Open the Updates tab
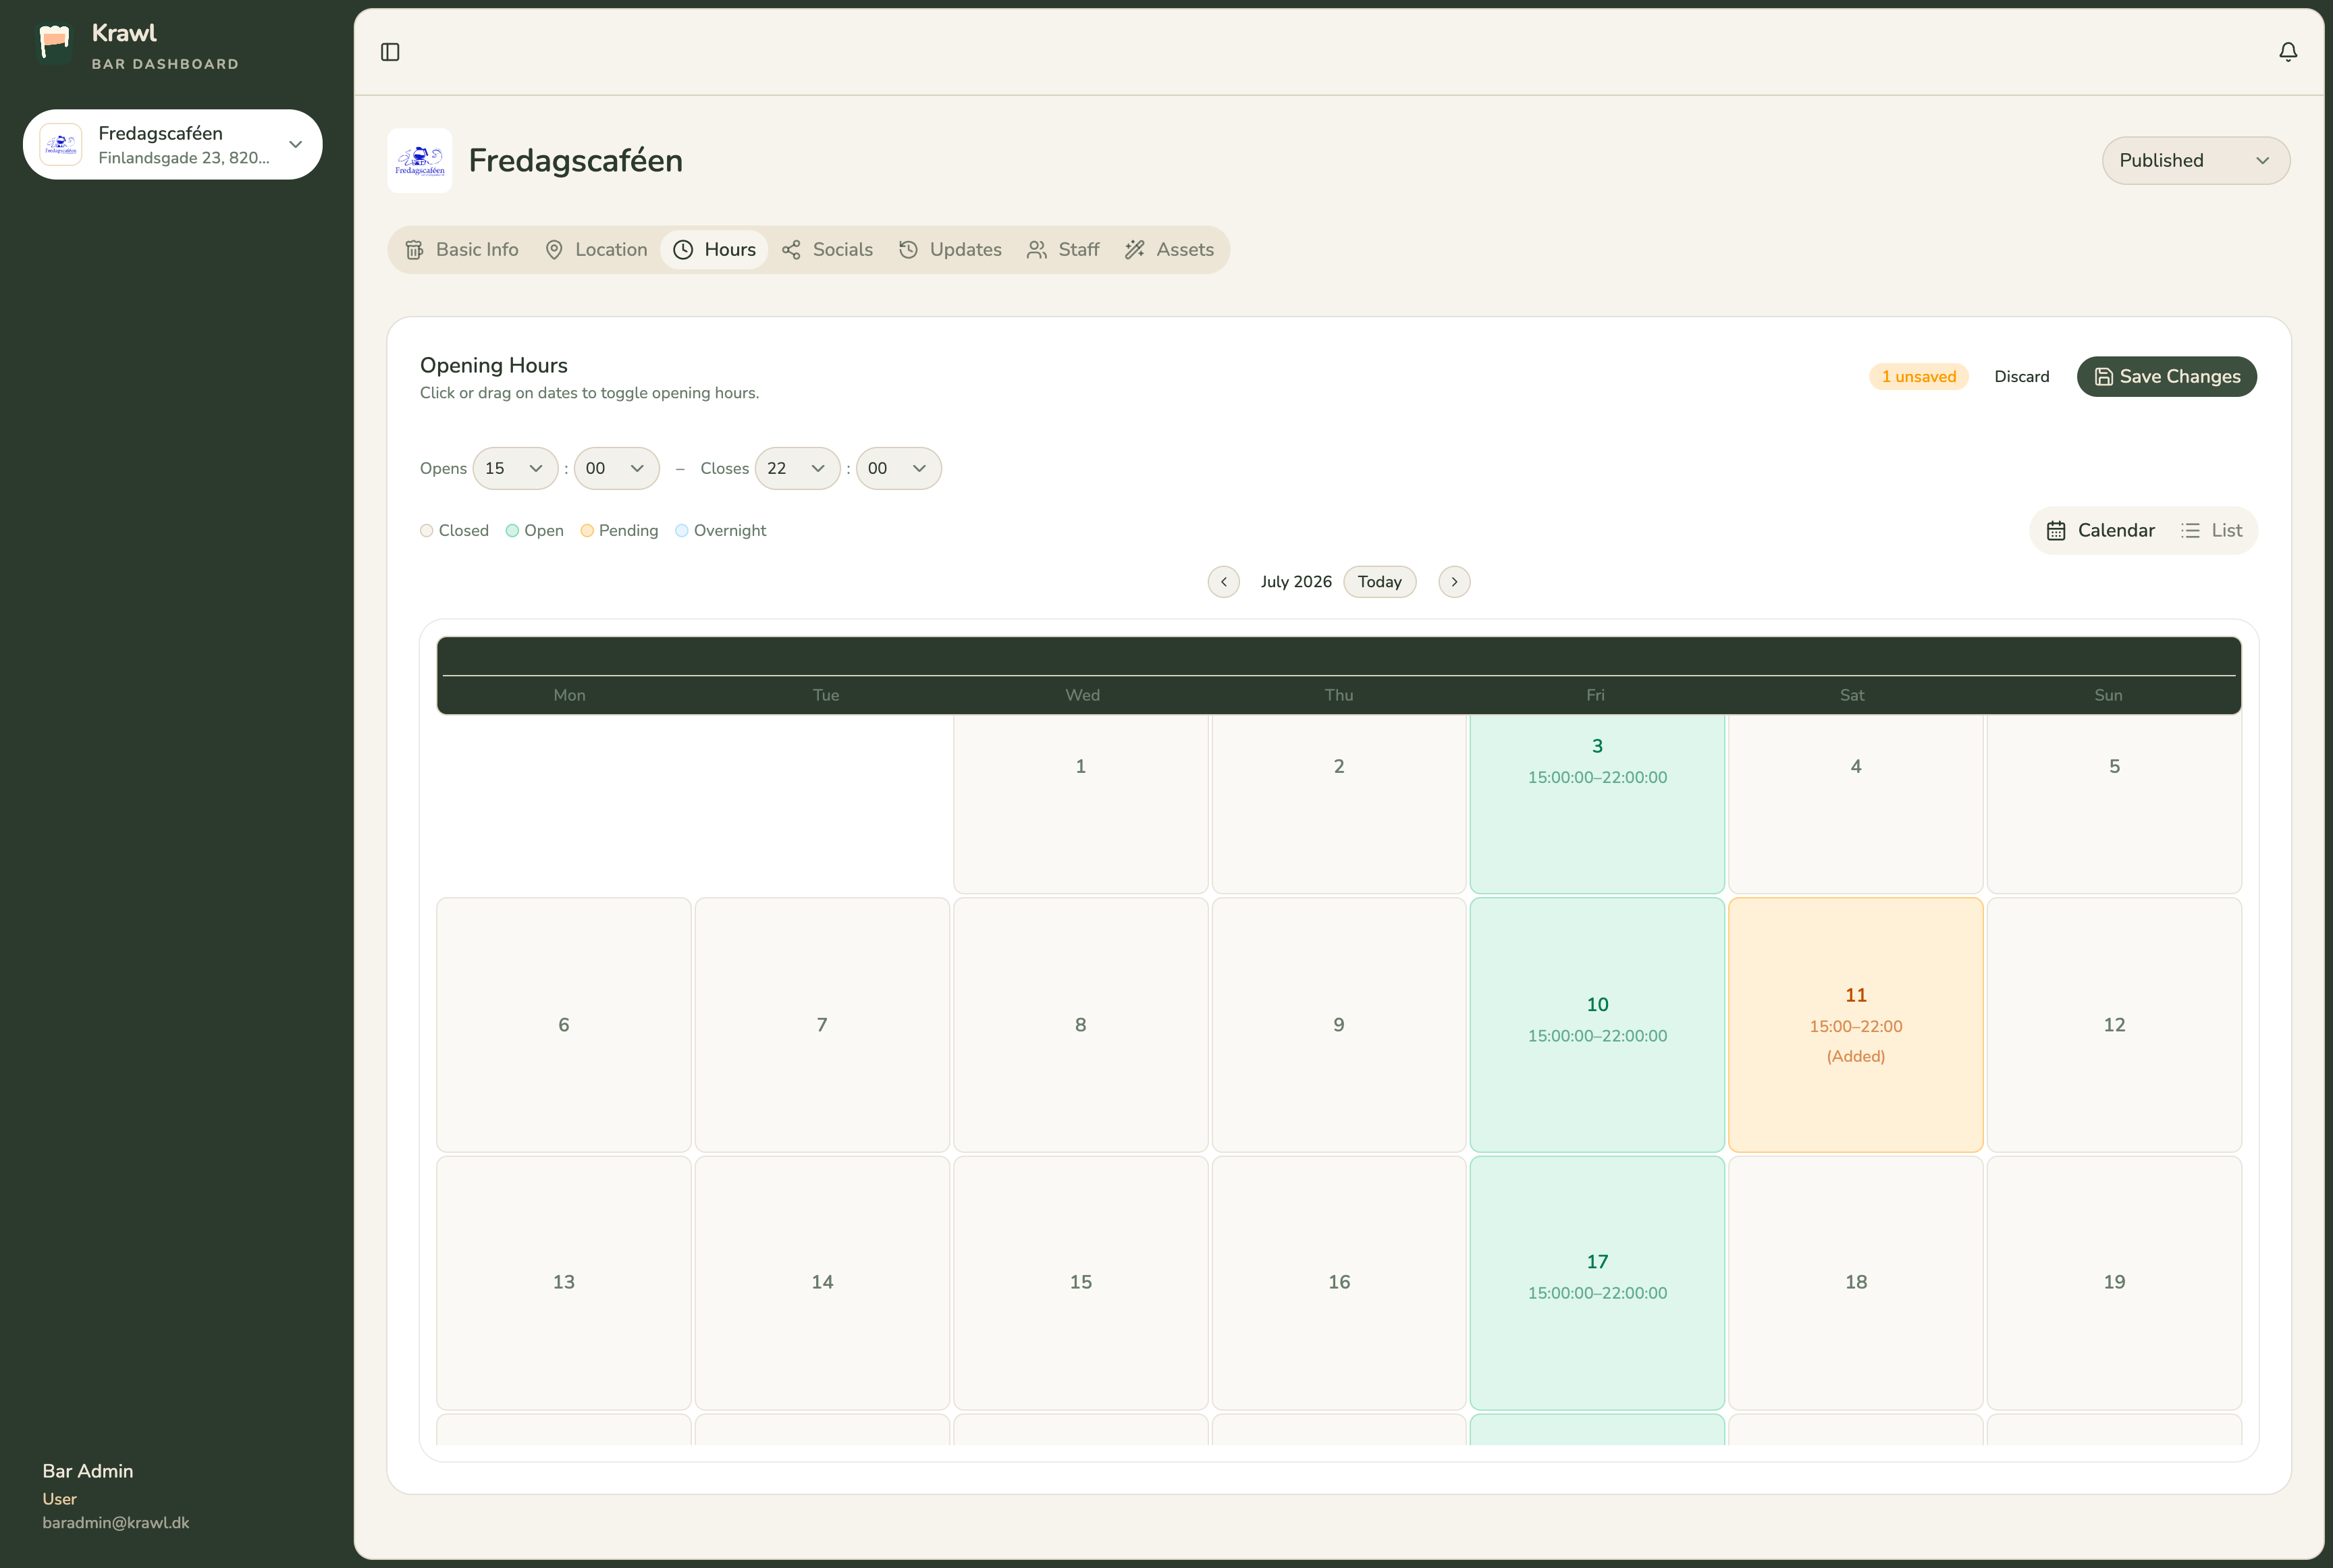Image resolution: width=2333 pixels, height=1568 pixels. [950, 250]
